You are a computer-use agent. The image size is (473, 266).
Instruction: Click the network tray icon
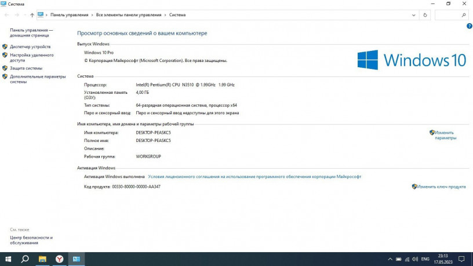pyautogui.click(x=407, y=259)
